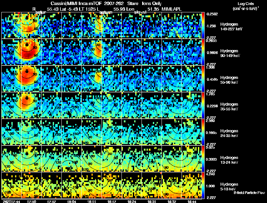Click the "17:57" time label
The width and height of the screenshot is (267, 203).
(x=52, y=202)
